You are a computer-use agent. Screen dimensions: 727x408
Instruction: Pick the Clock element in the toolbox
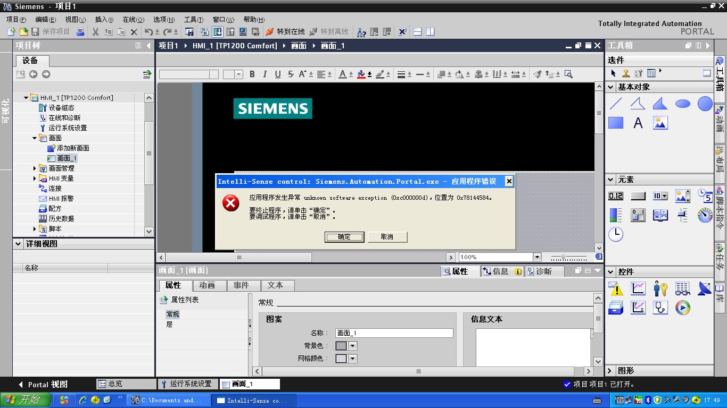click(616, 234)
